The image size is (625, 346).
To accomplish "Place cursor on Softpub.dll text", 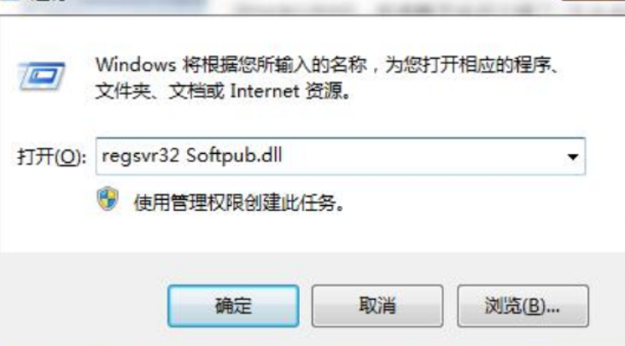I will pyautogui.click(x=234, y=155).
